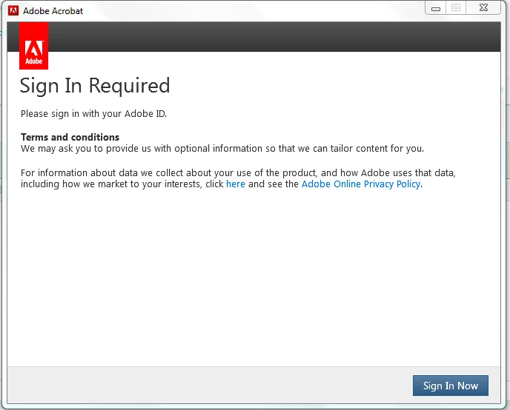This screenshot has width=510, height=410.
Task: Click the 'Terms and conditions' bold heading
Action: [x=70, y=138]
